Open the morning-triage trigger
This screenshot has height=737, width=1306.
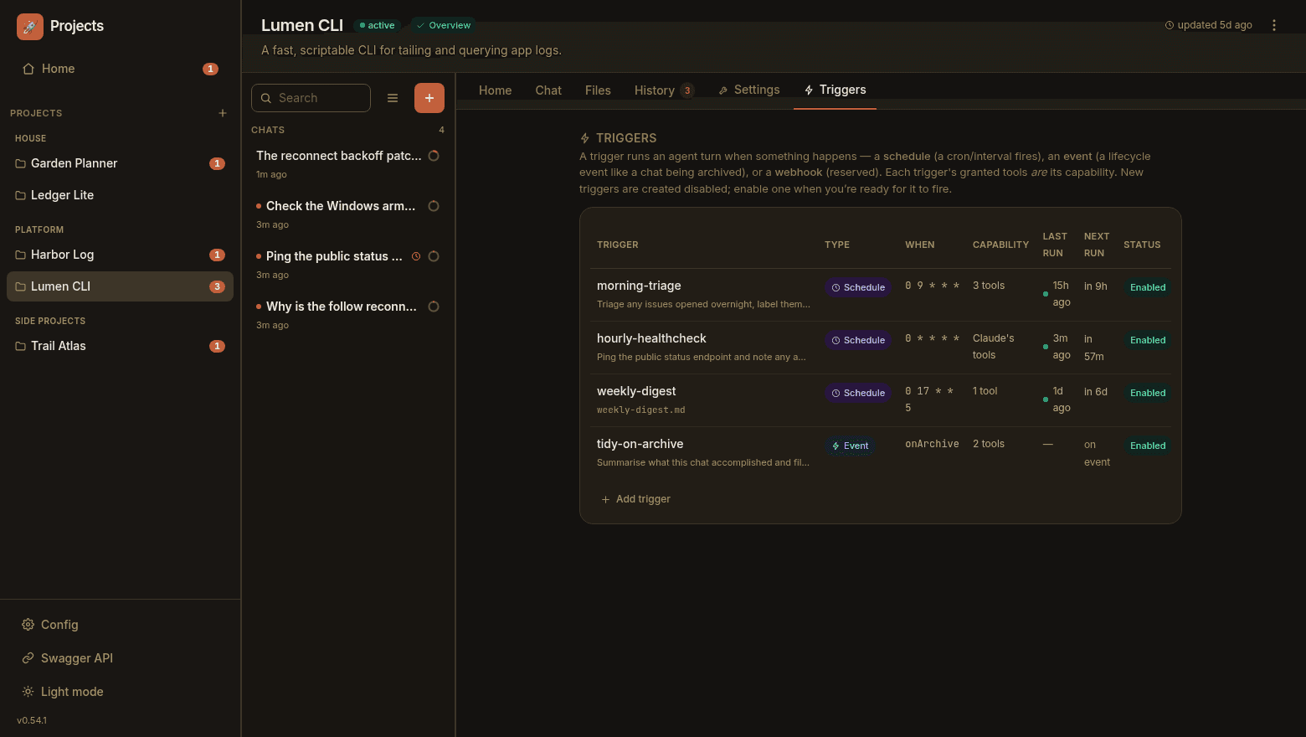coord(639,286)
